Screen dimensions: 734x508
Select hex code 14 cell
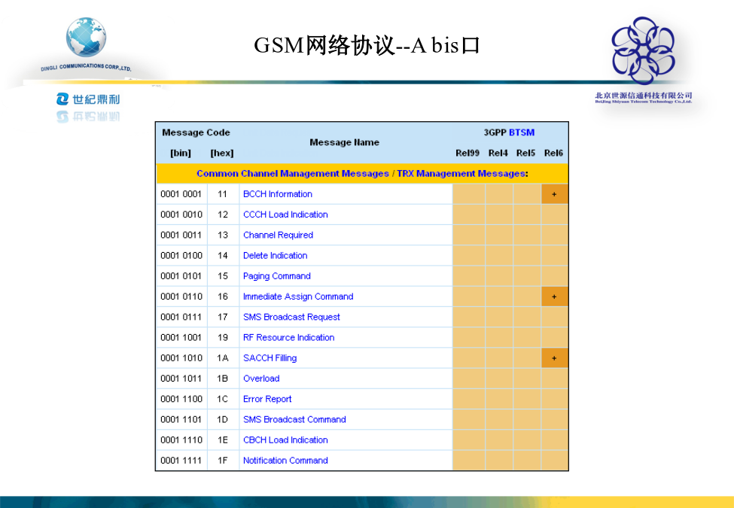tap(223, 256)
